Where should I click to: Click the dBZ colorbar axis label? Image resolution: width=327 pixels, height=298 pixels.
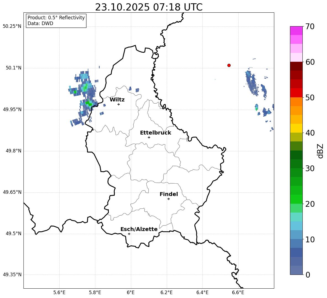pyautogui.click(x=321, y=151)
